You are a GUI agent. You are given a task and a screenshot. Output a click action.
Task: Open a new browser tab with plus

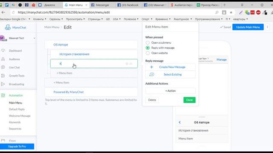[x=225, y=5]
